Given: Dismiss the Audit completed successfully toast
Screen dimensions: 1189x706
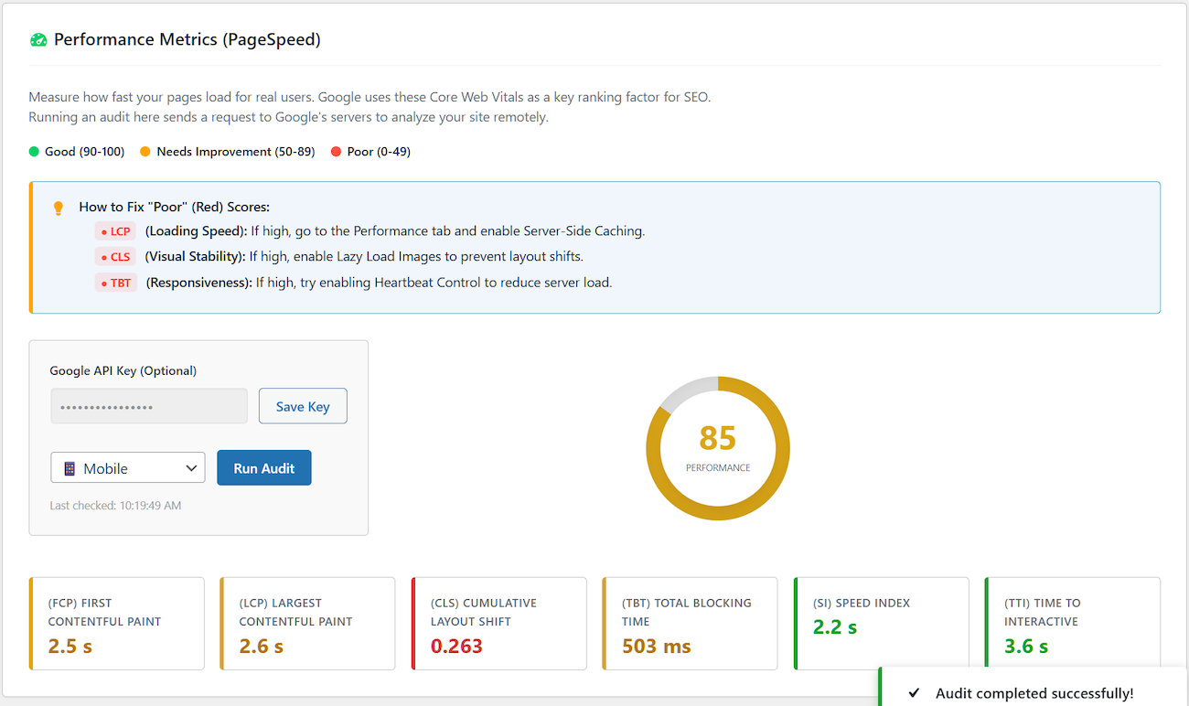Looking at the screenshot, I should pyautogui.click(x=1032, y=692).
